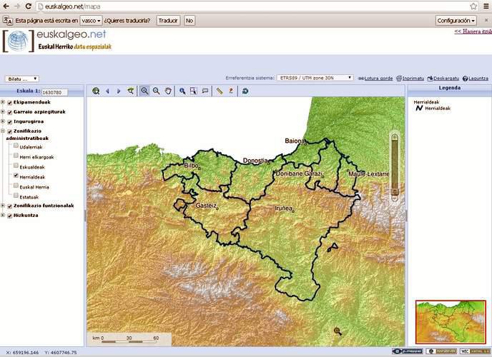Uncheck the Herrialdeak layer checkbox
This screenshot has width=492, height=357.
(x=15, y=176)
